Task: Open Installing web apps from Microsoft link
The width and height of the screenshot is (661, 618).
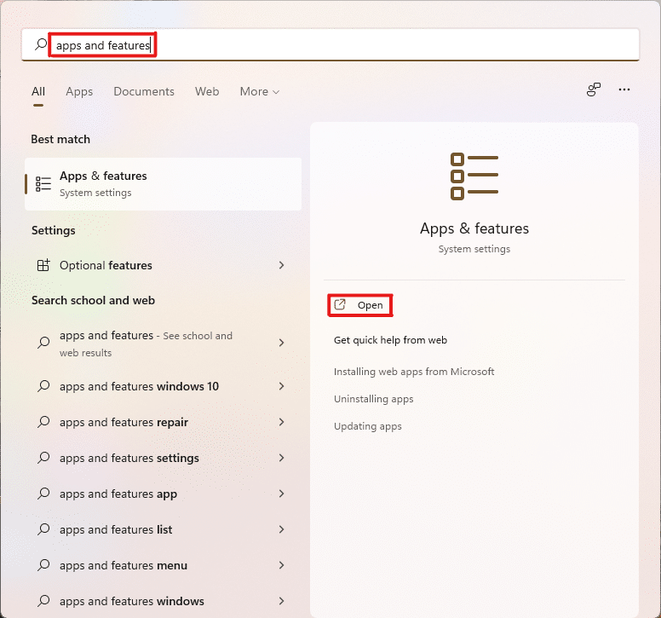Action: [x=414, y=372]
